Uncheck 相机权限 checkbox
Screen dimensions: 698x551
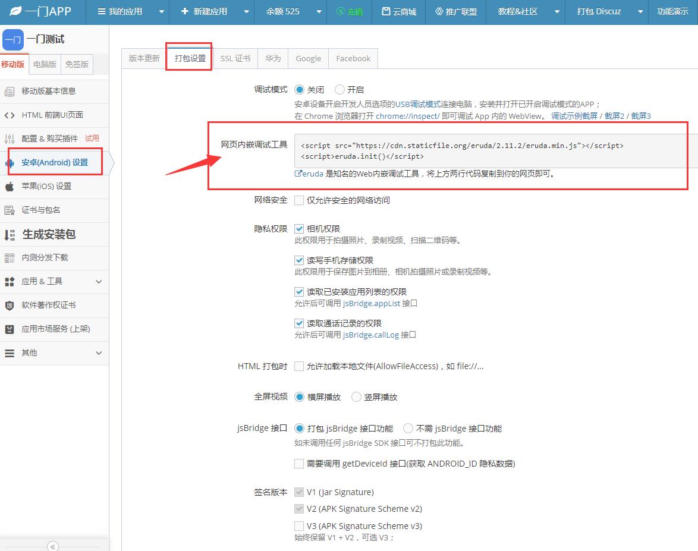pos(299,229)
